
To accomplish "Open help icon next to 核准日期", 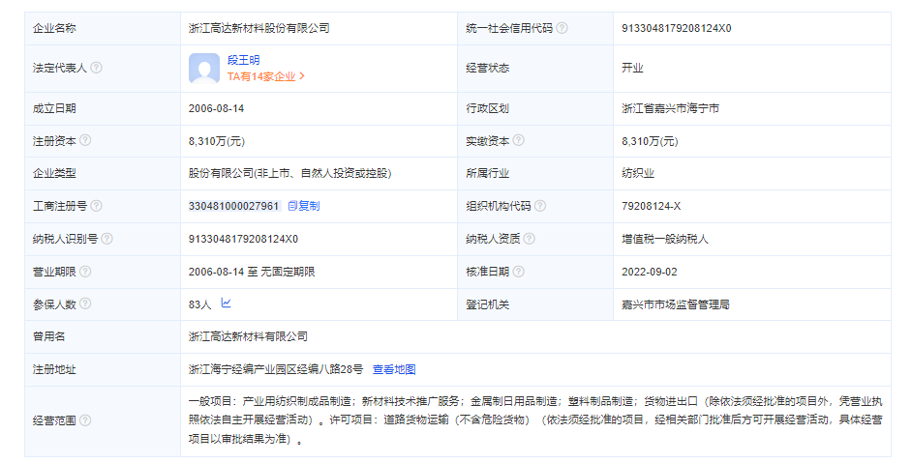I will pos(518,272).
